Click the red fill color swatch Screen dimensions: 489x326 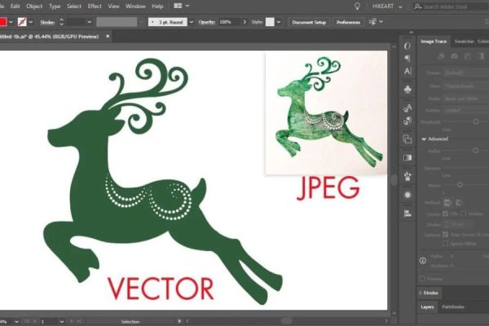point(4,22)
